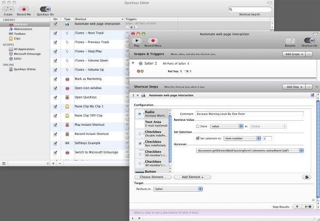The height and width of the screenshot is (221, 320).
Task: Click the type icon for Open QuicKeys
Action: click(67, 97)
